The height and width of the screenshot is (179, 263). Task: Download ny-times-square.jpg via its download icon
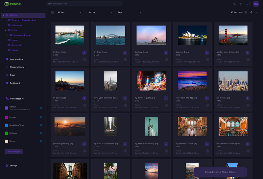tap(166, 98)
